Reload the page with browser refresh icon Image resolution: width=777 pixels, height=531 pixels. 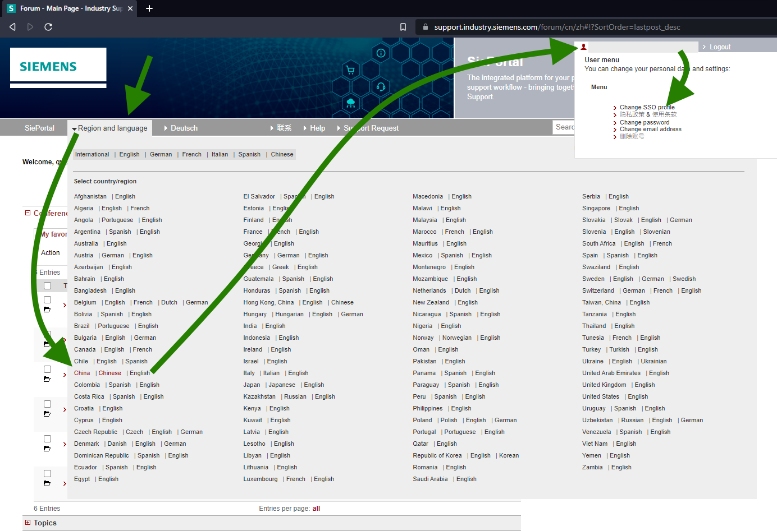pyautogui.click(x=48, y=27)
